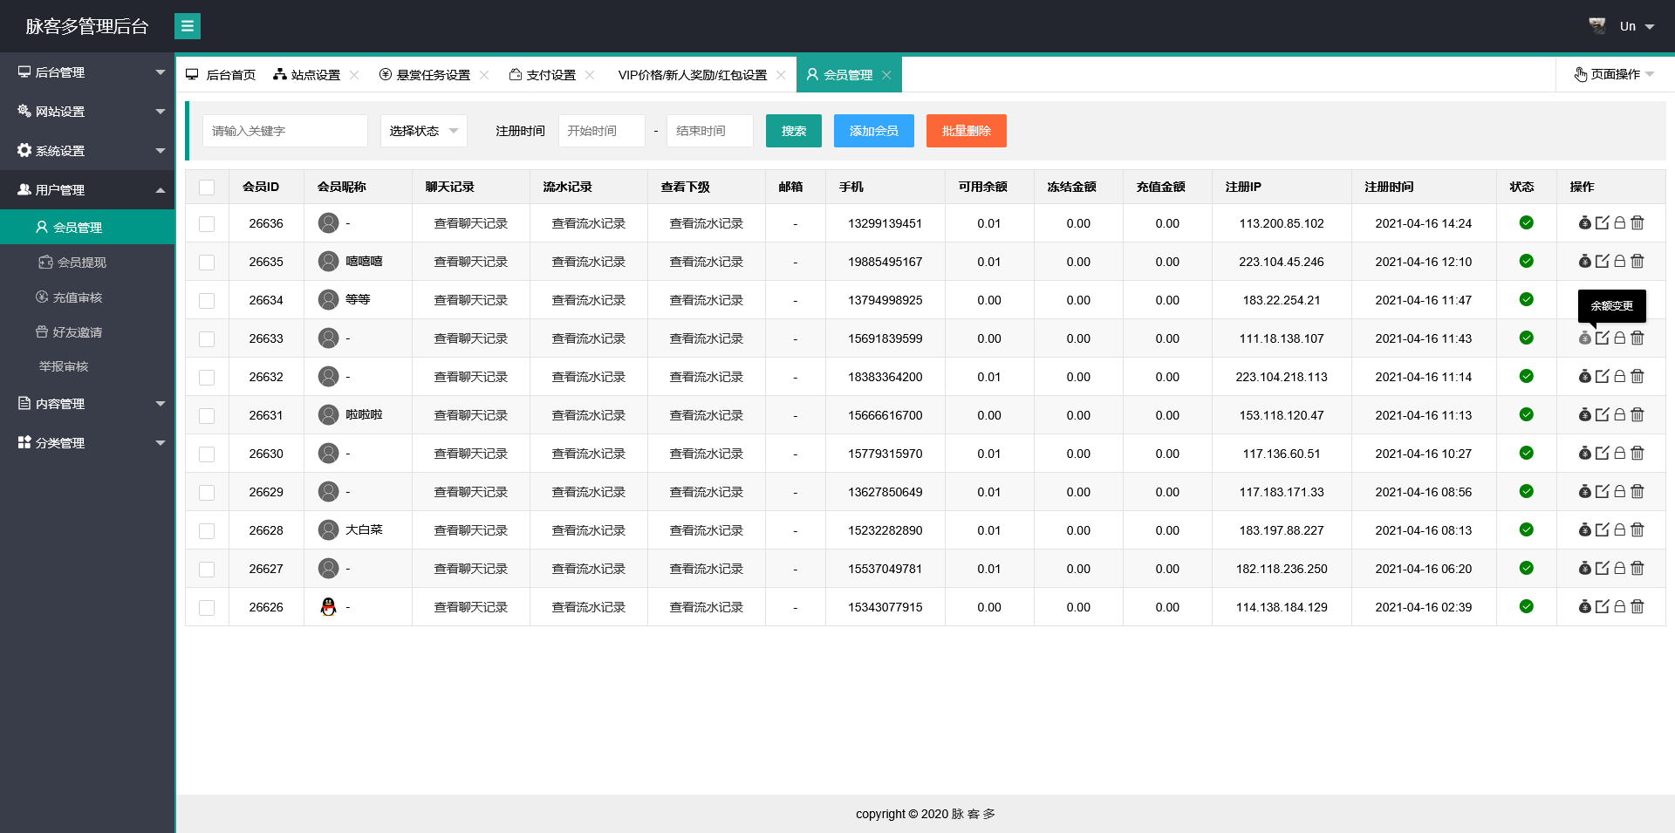Toggle the select-all checkbox in table header

pyautogui.click(x=207, y=188)
